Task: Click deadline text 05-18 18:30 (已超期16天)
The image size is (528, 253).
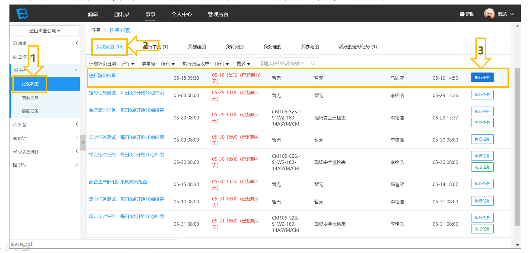Action: point(236,78)
